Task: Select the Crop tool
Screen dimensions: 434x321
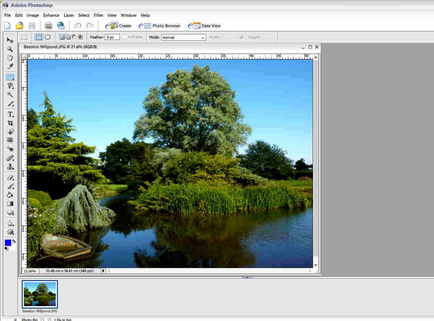Action: pos(10,123)
